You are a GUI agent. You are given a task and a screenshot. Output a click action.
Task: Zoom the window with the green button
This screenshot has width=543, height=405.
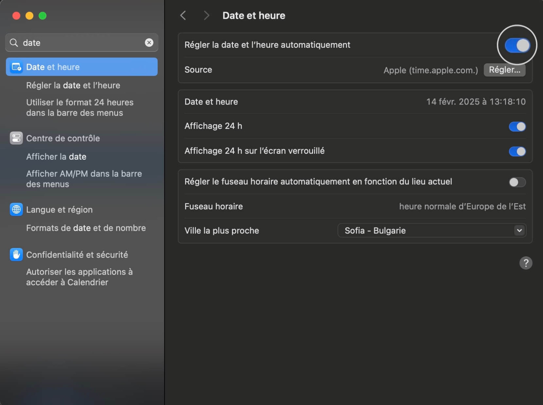coord(43,16)
